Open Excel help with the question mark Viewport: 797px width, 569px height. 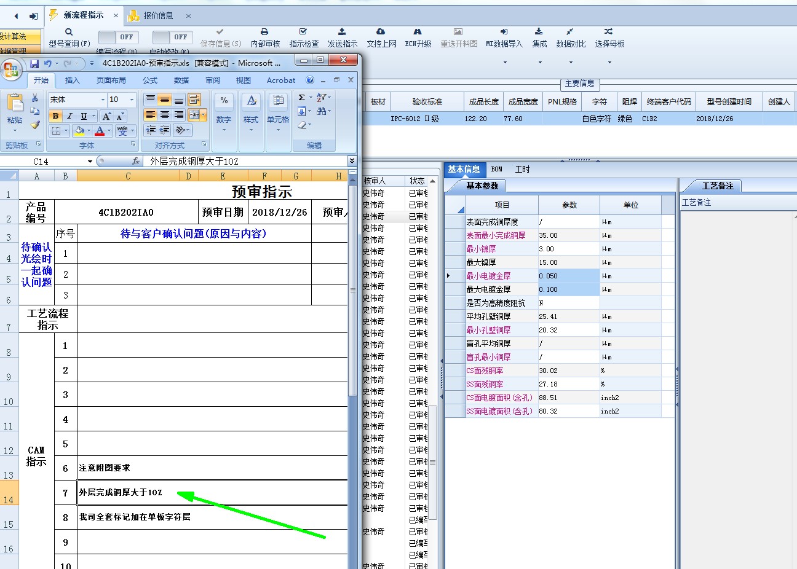click(x=310, y=80)
